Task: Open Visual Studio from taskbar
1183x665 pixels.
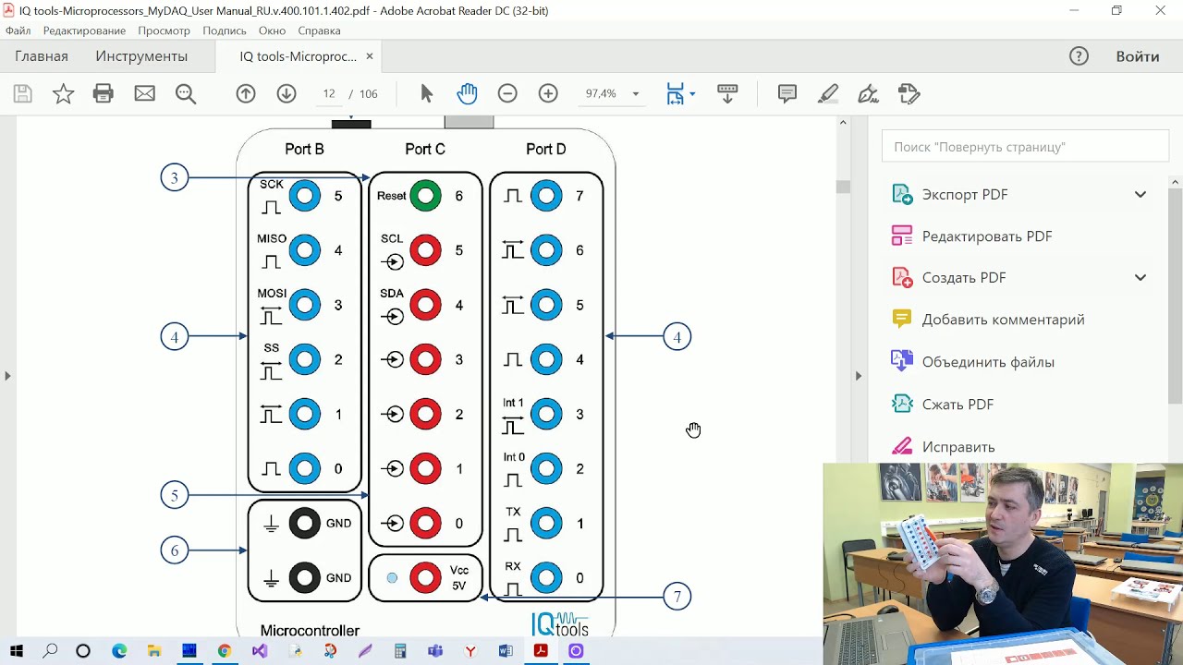Action: click(260, 651)
